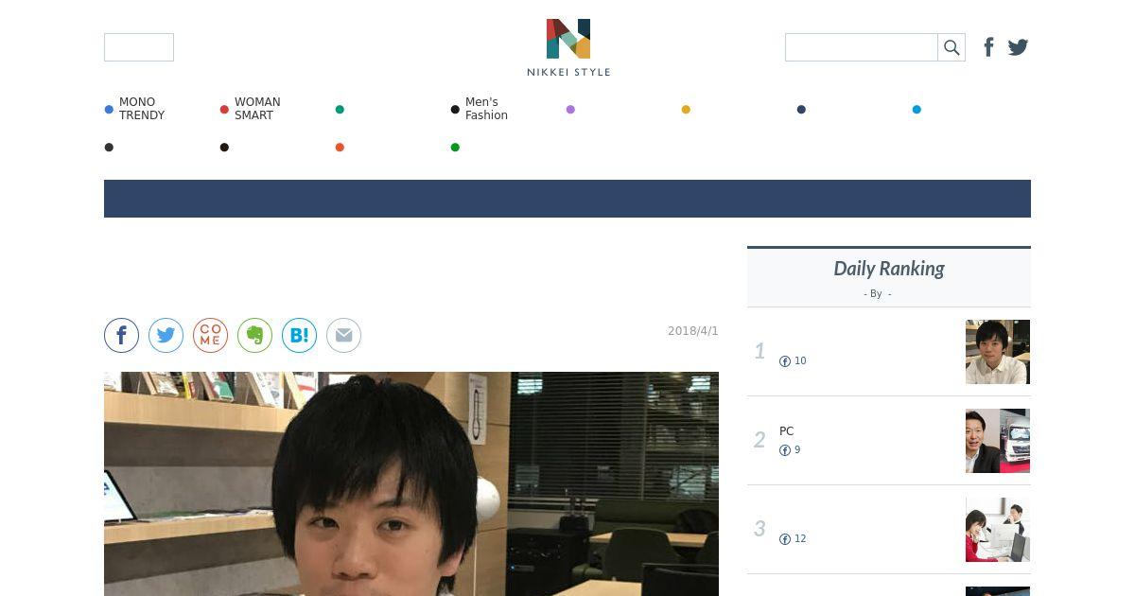
Task: Click ranking number 2
Action: [760, 441]
